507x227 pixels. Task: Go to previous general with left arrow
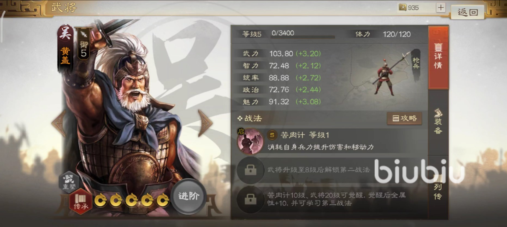(58, 123)
